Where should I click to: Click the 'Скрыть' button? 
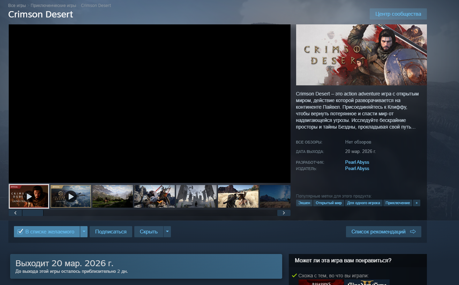tap(149, 232)
